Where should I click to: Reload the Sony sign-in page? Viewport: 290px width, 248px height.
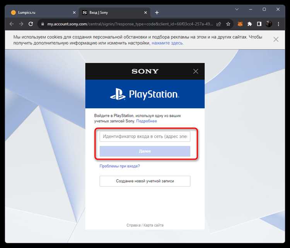(31, 24)
